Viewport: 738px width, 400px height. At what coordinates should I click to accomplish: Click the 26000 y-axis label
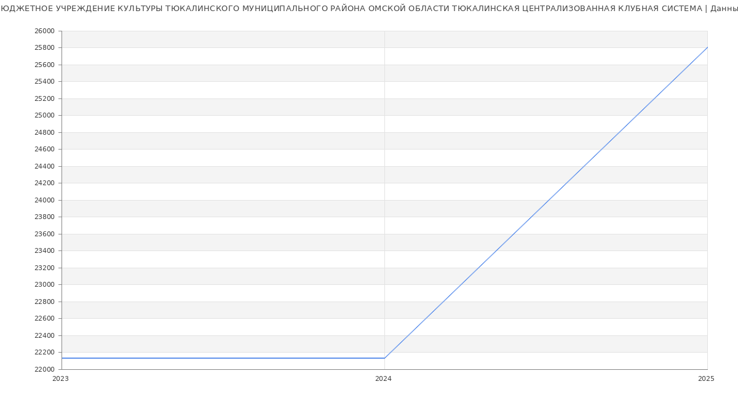44,31
